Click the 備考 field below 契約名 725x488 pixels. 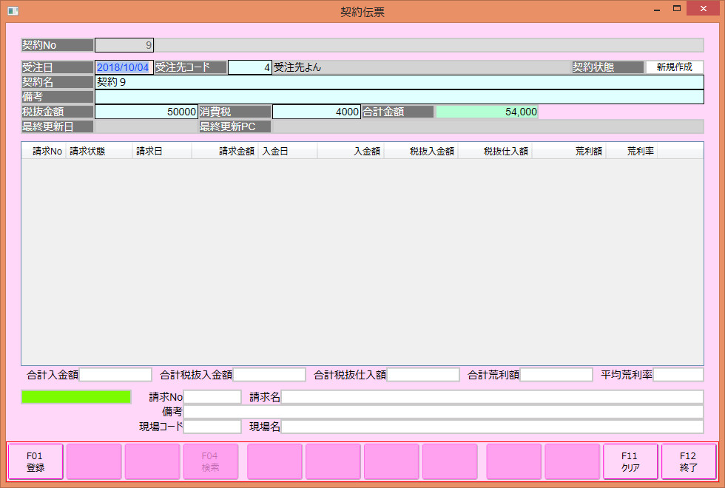[399, 97]
